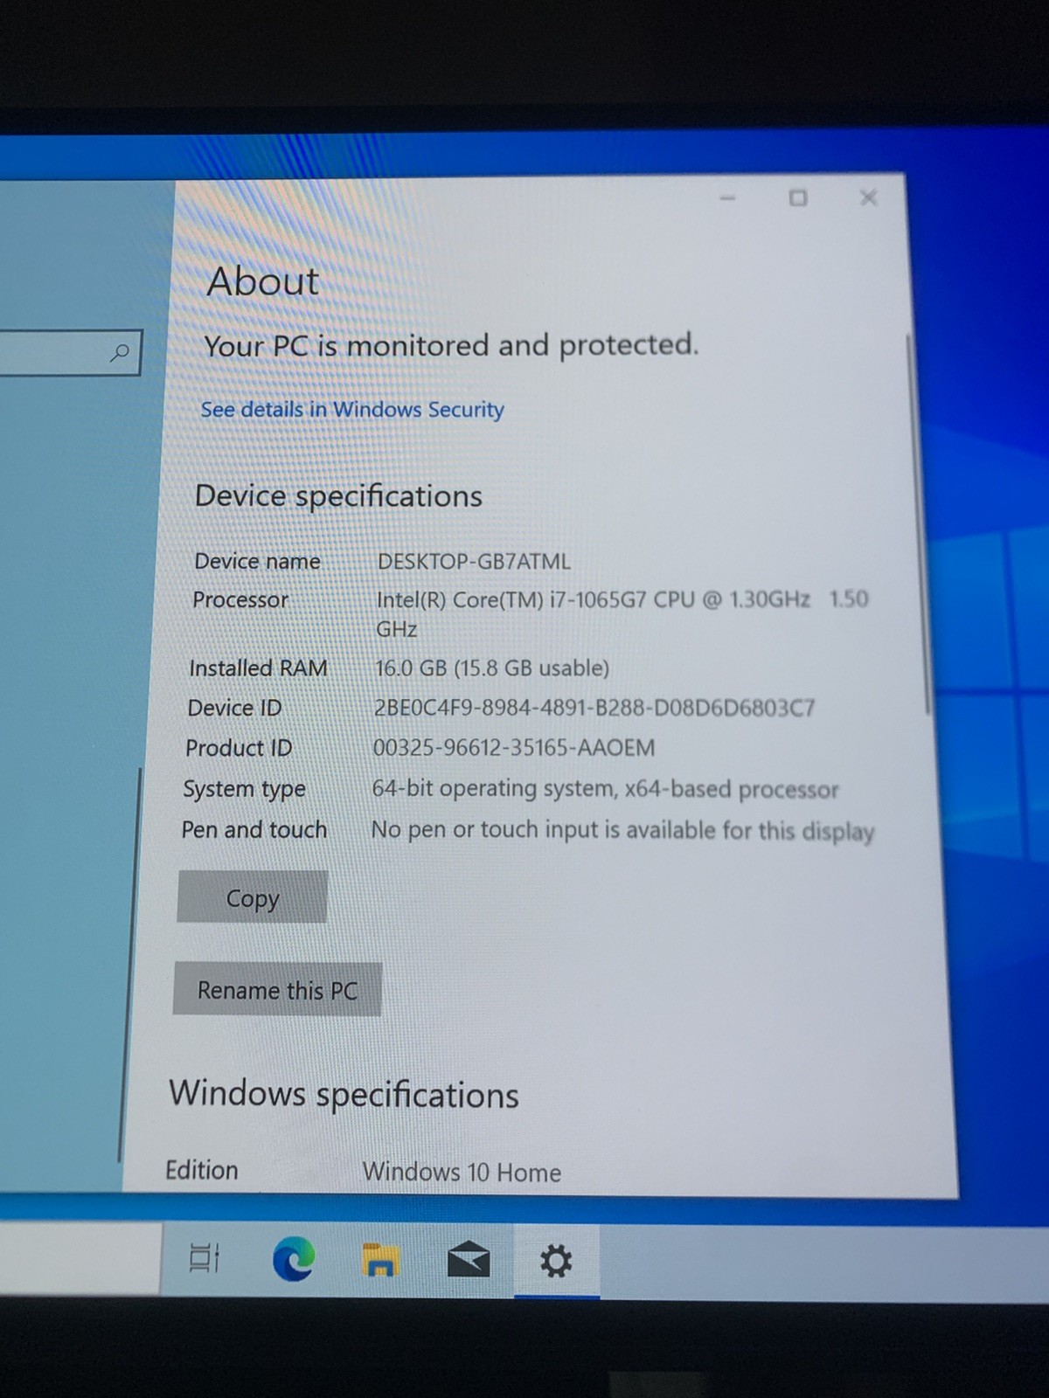Click the Product ID value 00325-96612-35165-AAOEM
Screen dimensions: 1049x1398
(x=514, y=748)
